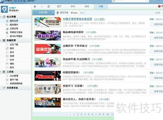This screenshot has width=163, height=120.
Task: Click the 铃声 note icon
Action: tap(7, 60)
